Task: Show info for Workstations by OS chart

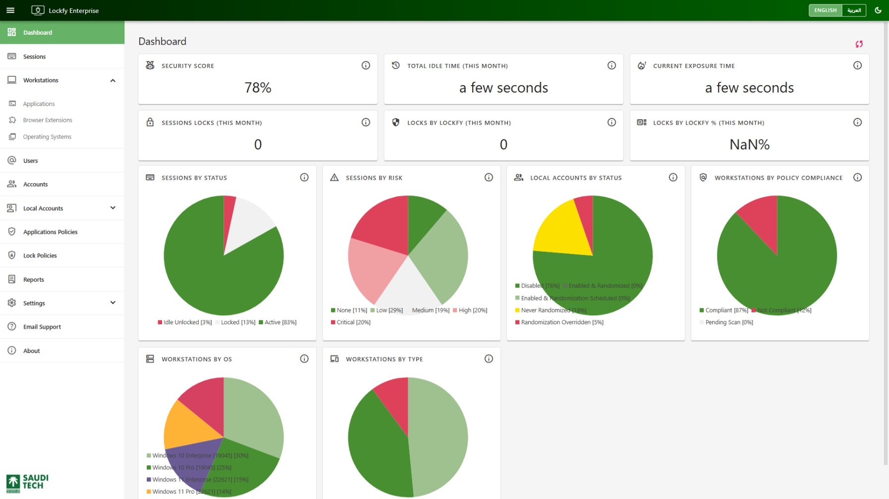Action: pyautogui.click(x=304, y=359)
